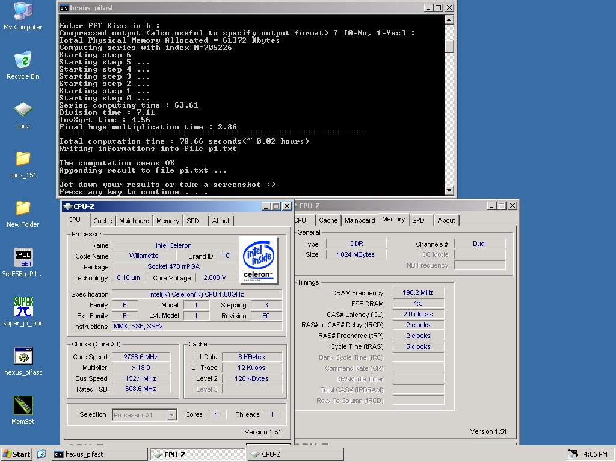
Task: Click the Cycle Time value 5 clocks
Action: [418, 346]
